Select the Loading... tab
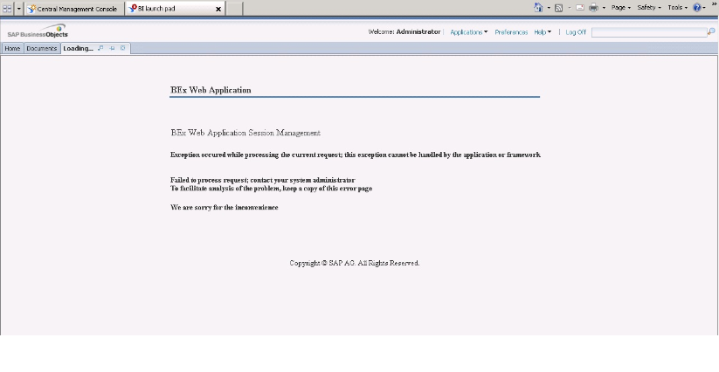719x372 pixels. click(78, 48)
